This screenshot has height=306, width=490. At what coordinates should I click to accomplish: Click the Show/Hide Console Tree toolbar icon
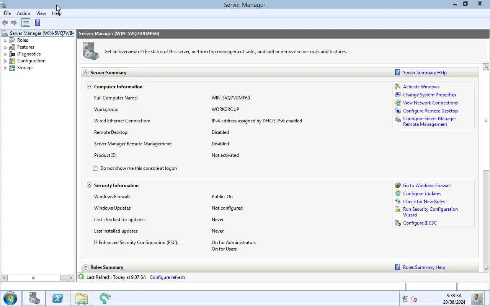[26, 23]
